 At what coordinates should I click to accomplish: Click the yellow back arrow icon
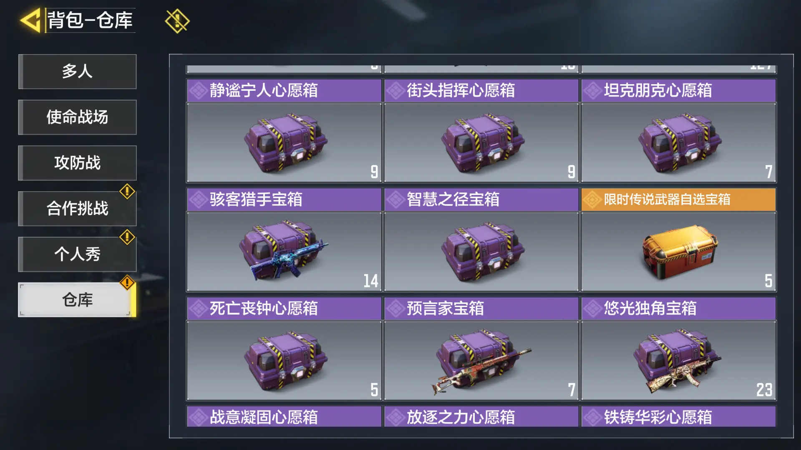[30, 20]
